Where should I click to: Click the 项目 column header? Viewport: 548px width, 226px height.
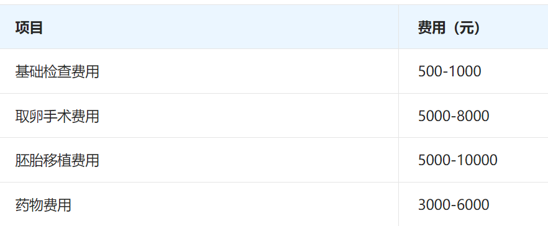pyautogui.click(x=199, y=27)
